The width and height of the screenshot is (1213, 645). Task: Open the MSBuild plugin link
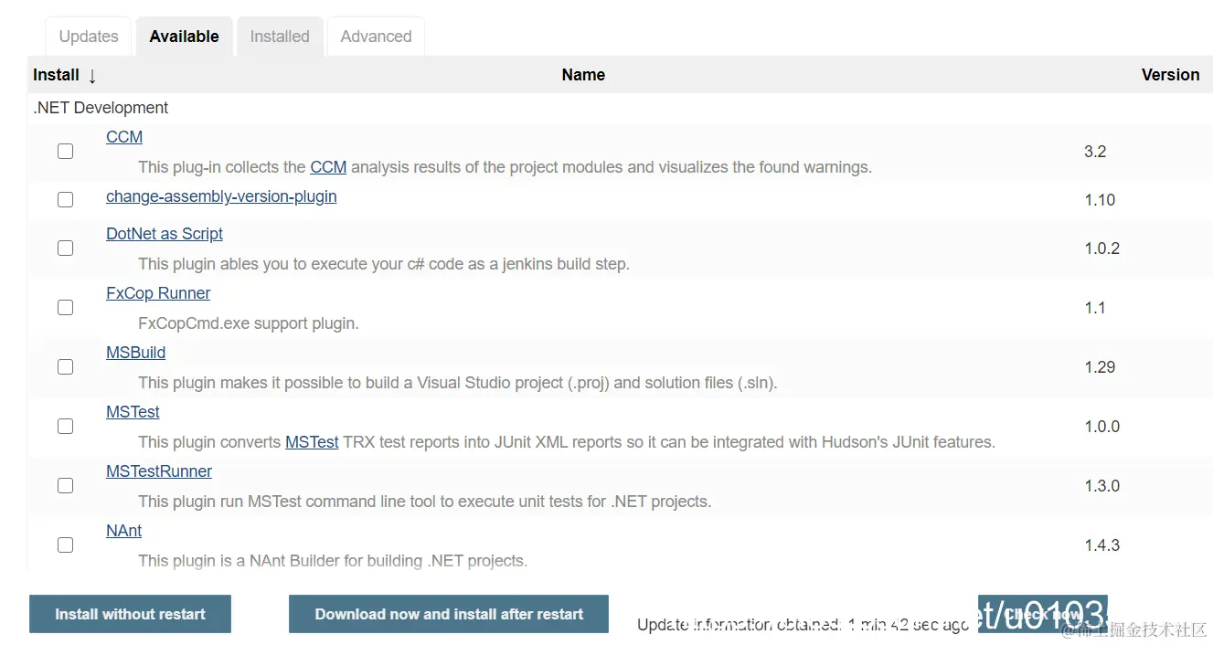point(135,353)
